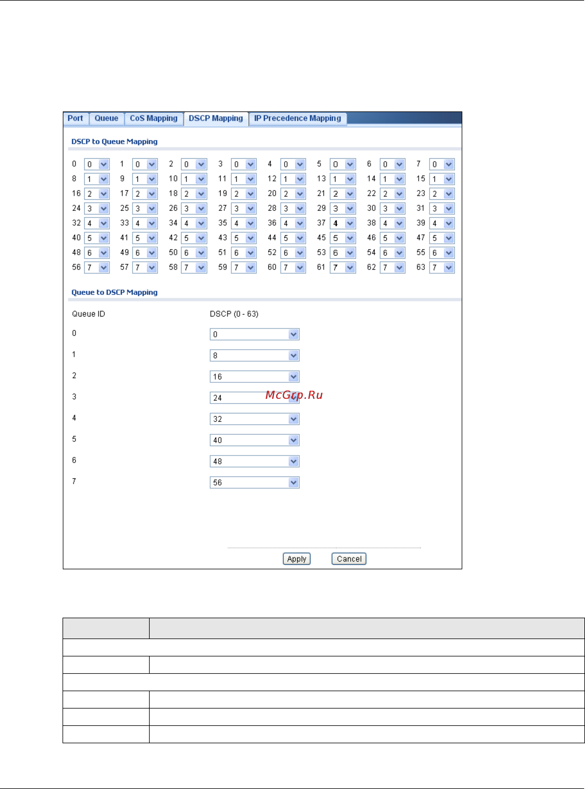Expand queue dropdown for DSCP 44
Screen dimensions: 585x789
(293, 238)
